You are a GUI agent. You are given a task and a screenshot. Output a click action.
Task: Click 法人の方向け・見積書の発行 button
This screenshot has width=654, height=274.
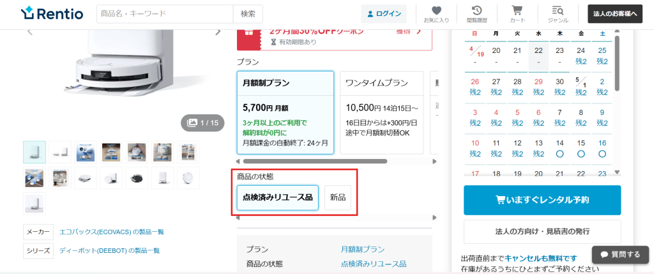tap(542, 231)
